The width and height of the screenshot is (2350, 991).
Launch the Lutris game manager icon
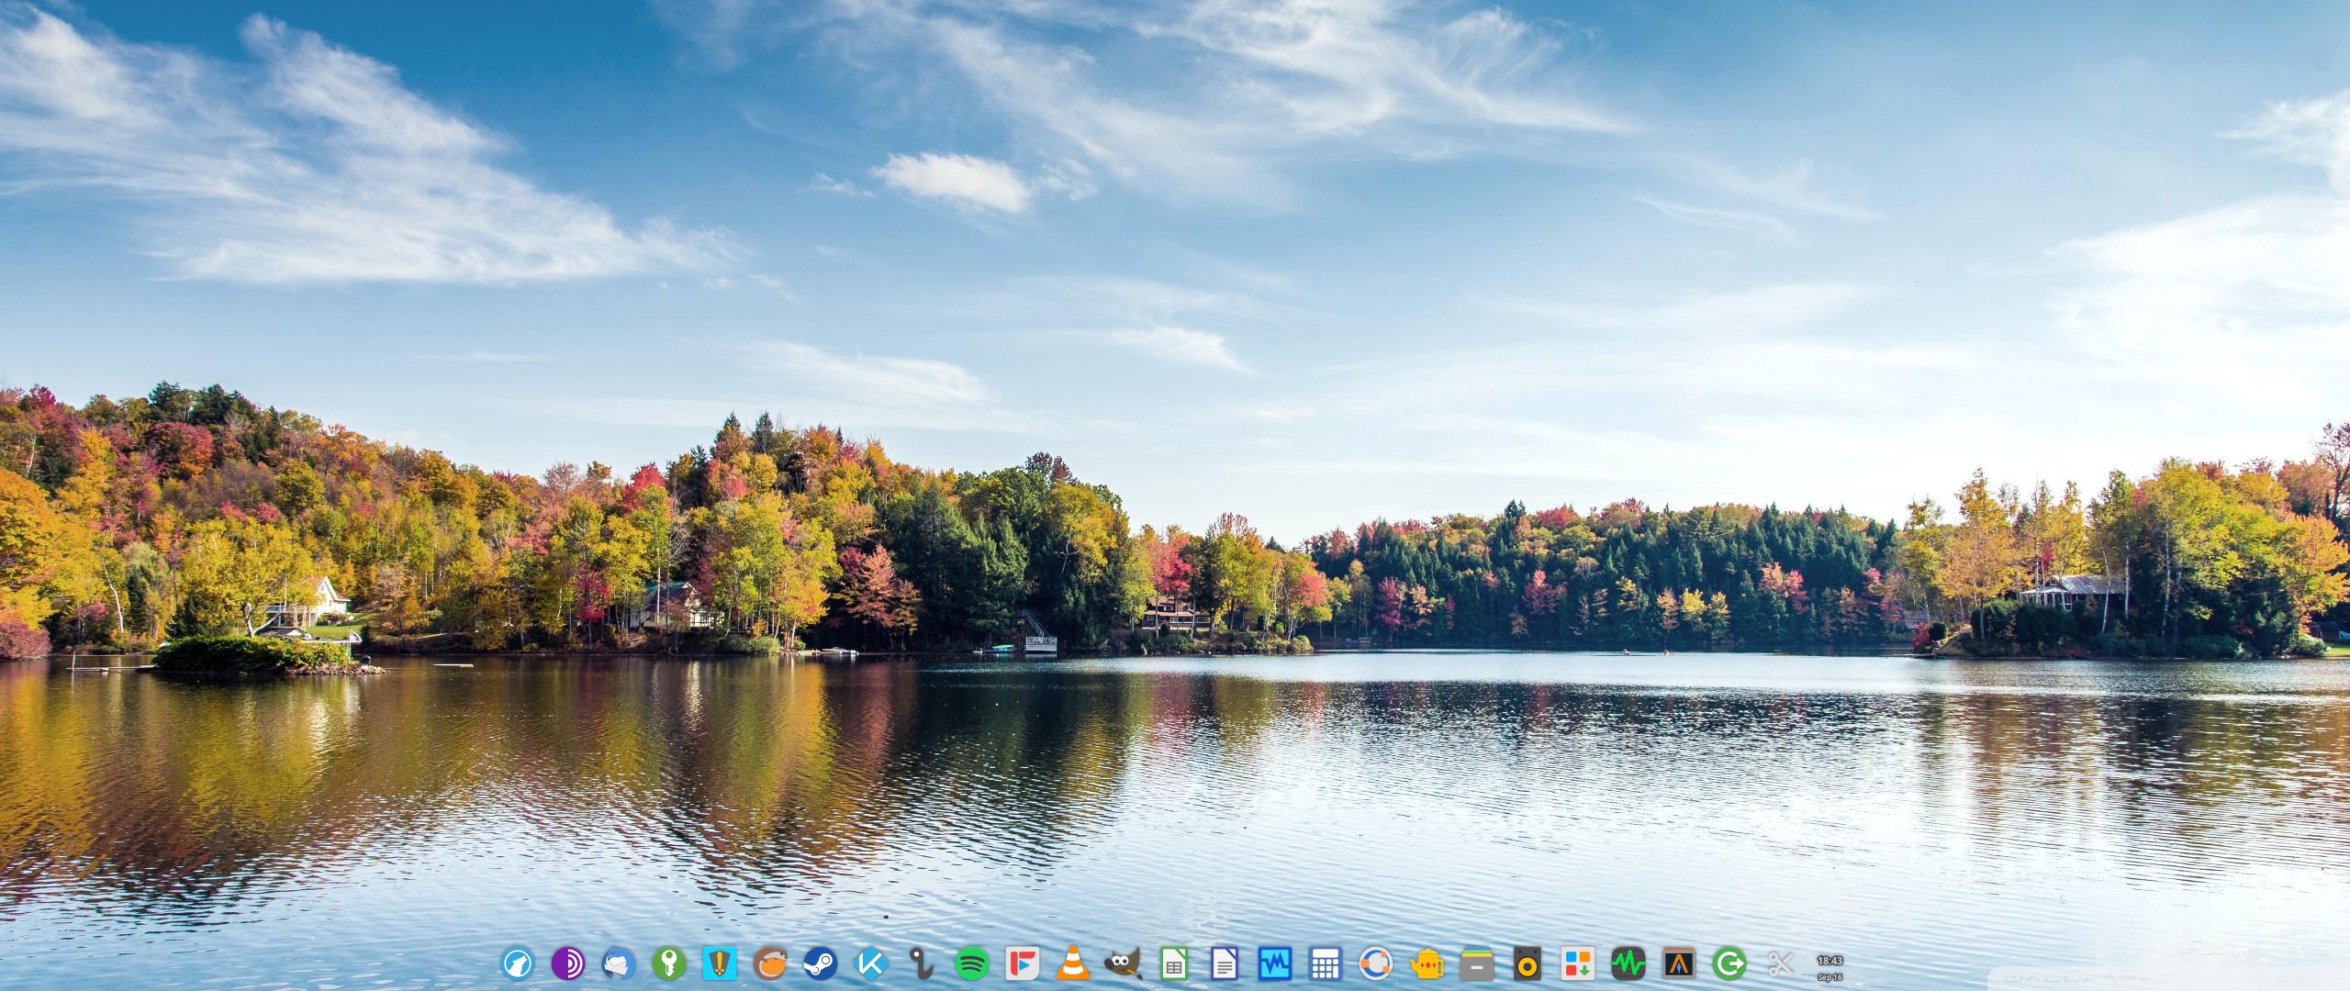(x=769, y=963)
